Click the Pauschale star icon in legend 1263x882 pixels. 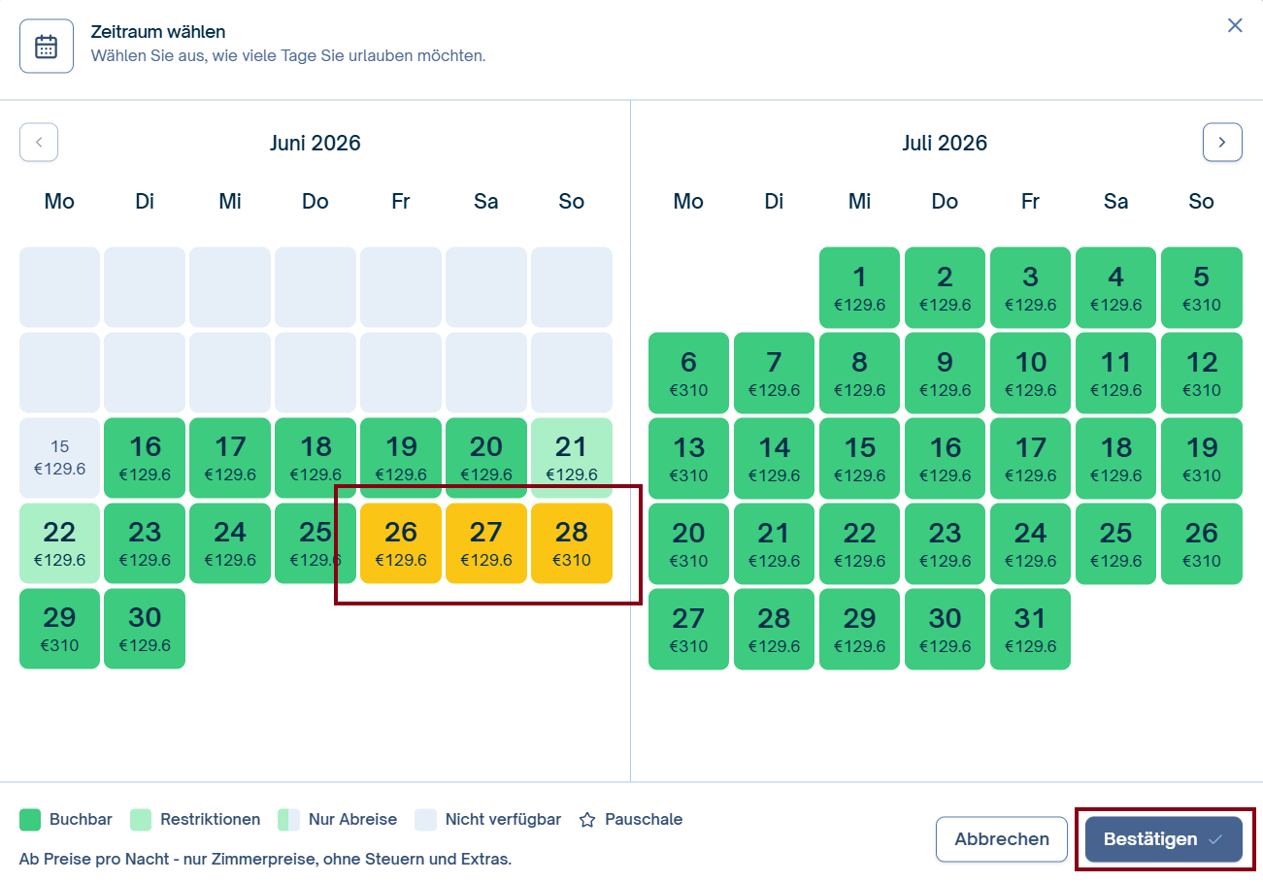pyautogui.click(x=587, y=820)
